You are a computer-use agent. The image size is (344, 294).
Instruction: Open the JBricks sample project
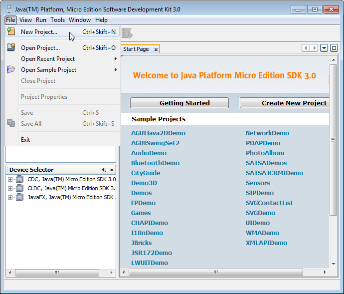[141, 243]
